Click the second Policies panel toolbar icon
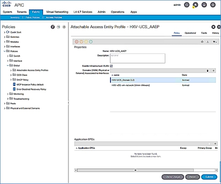Viewport: 221px width, 184px height. (x=58, y=27)
